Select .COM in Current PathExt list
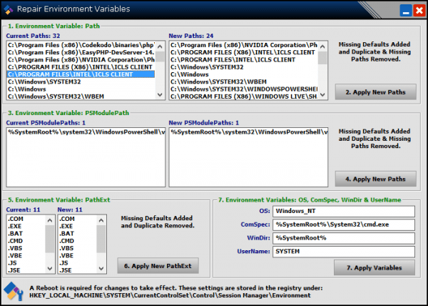428x306 pixels. pyautogui.click(x=26, y=219)
